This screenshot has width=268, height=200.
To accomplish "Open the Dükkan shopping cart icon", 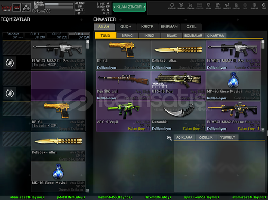I will (190, 6).
